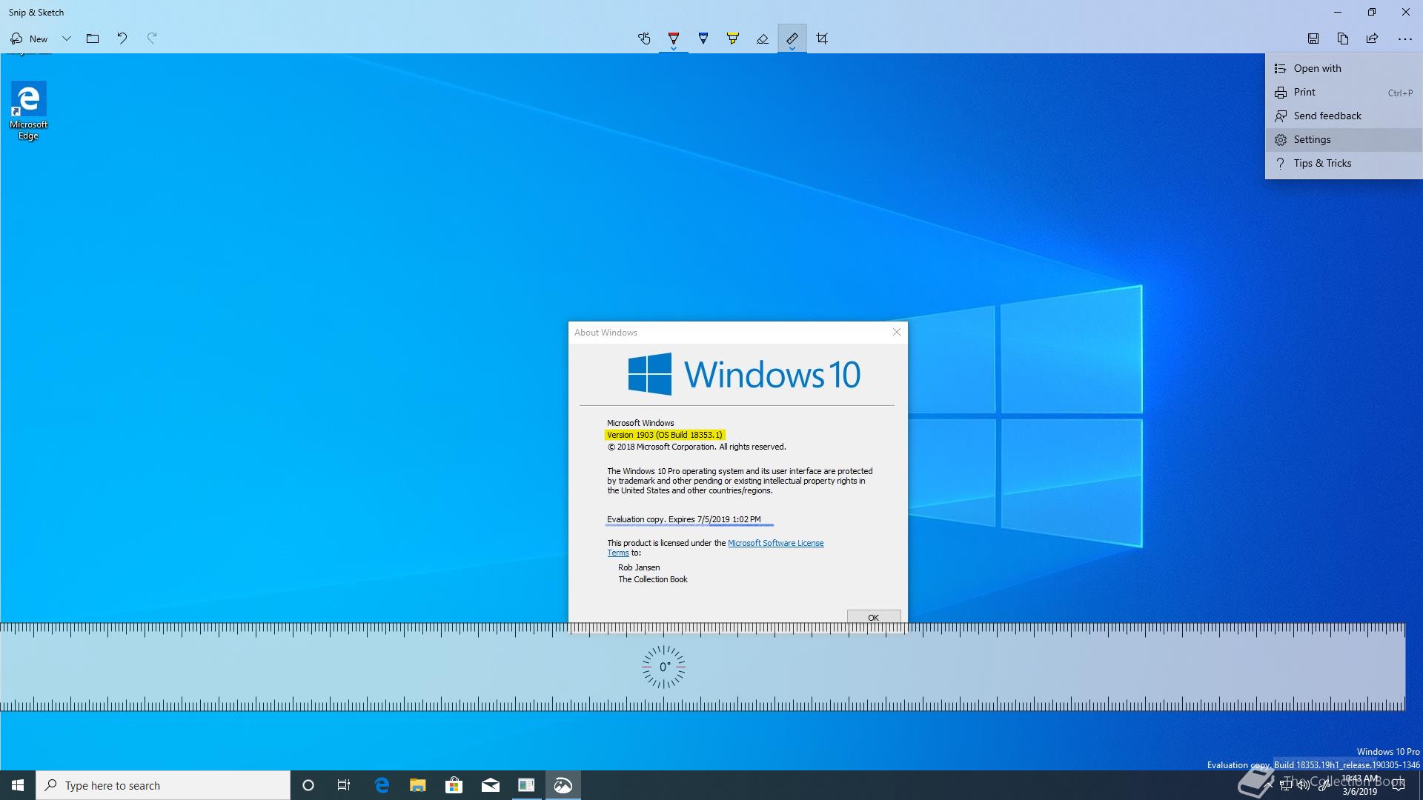
Task: Click the Evaluation copy expiry text
Action: pyautogui.click(x=684, y=519)
